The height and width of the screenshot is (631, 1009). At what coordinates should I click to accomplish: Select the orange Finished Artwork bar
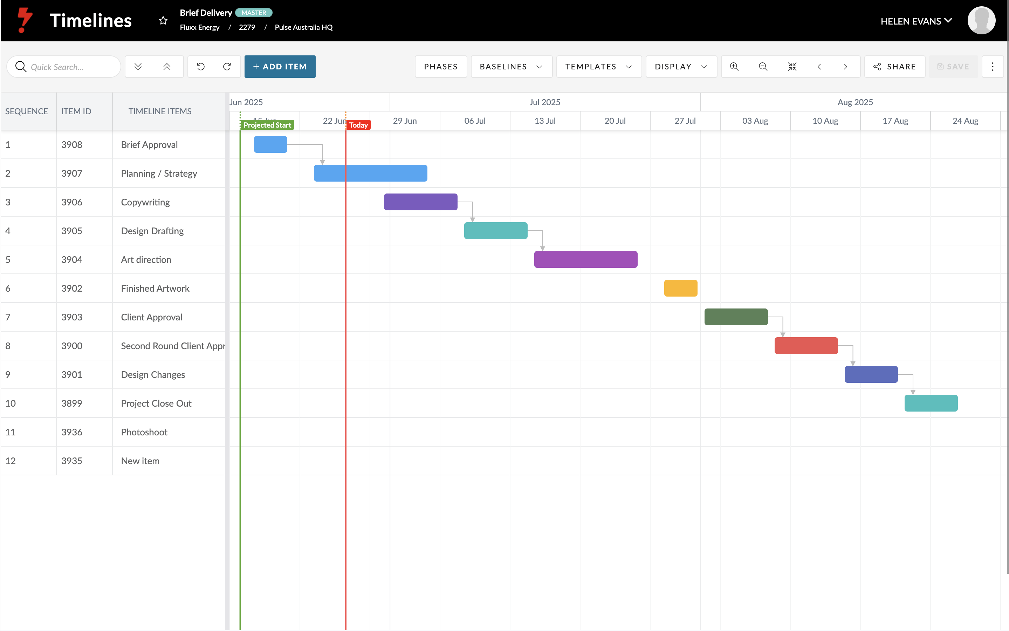click(680, 288)
